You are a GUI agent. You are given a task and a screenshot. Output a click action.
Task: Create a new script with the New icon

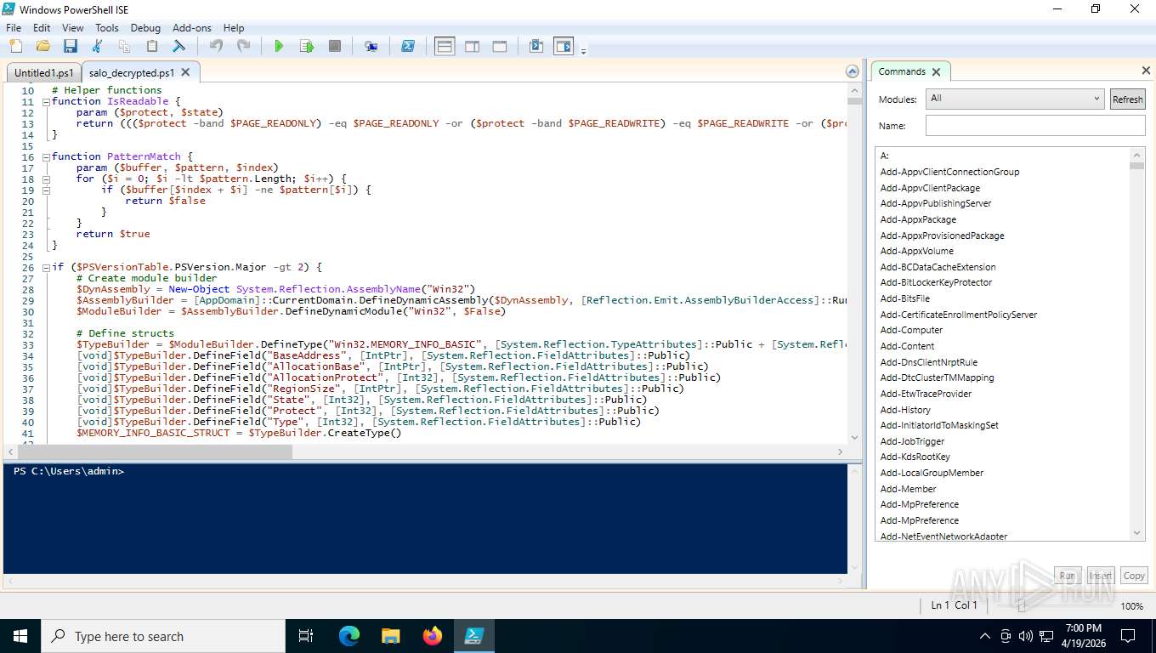pos(14,46)
